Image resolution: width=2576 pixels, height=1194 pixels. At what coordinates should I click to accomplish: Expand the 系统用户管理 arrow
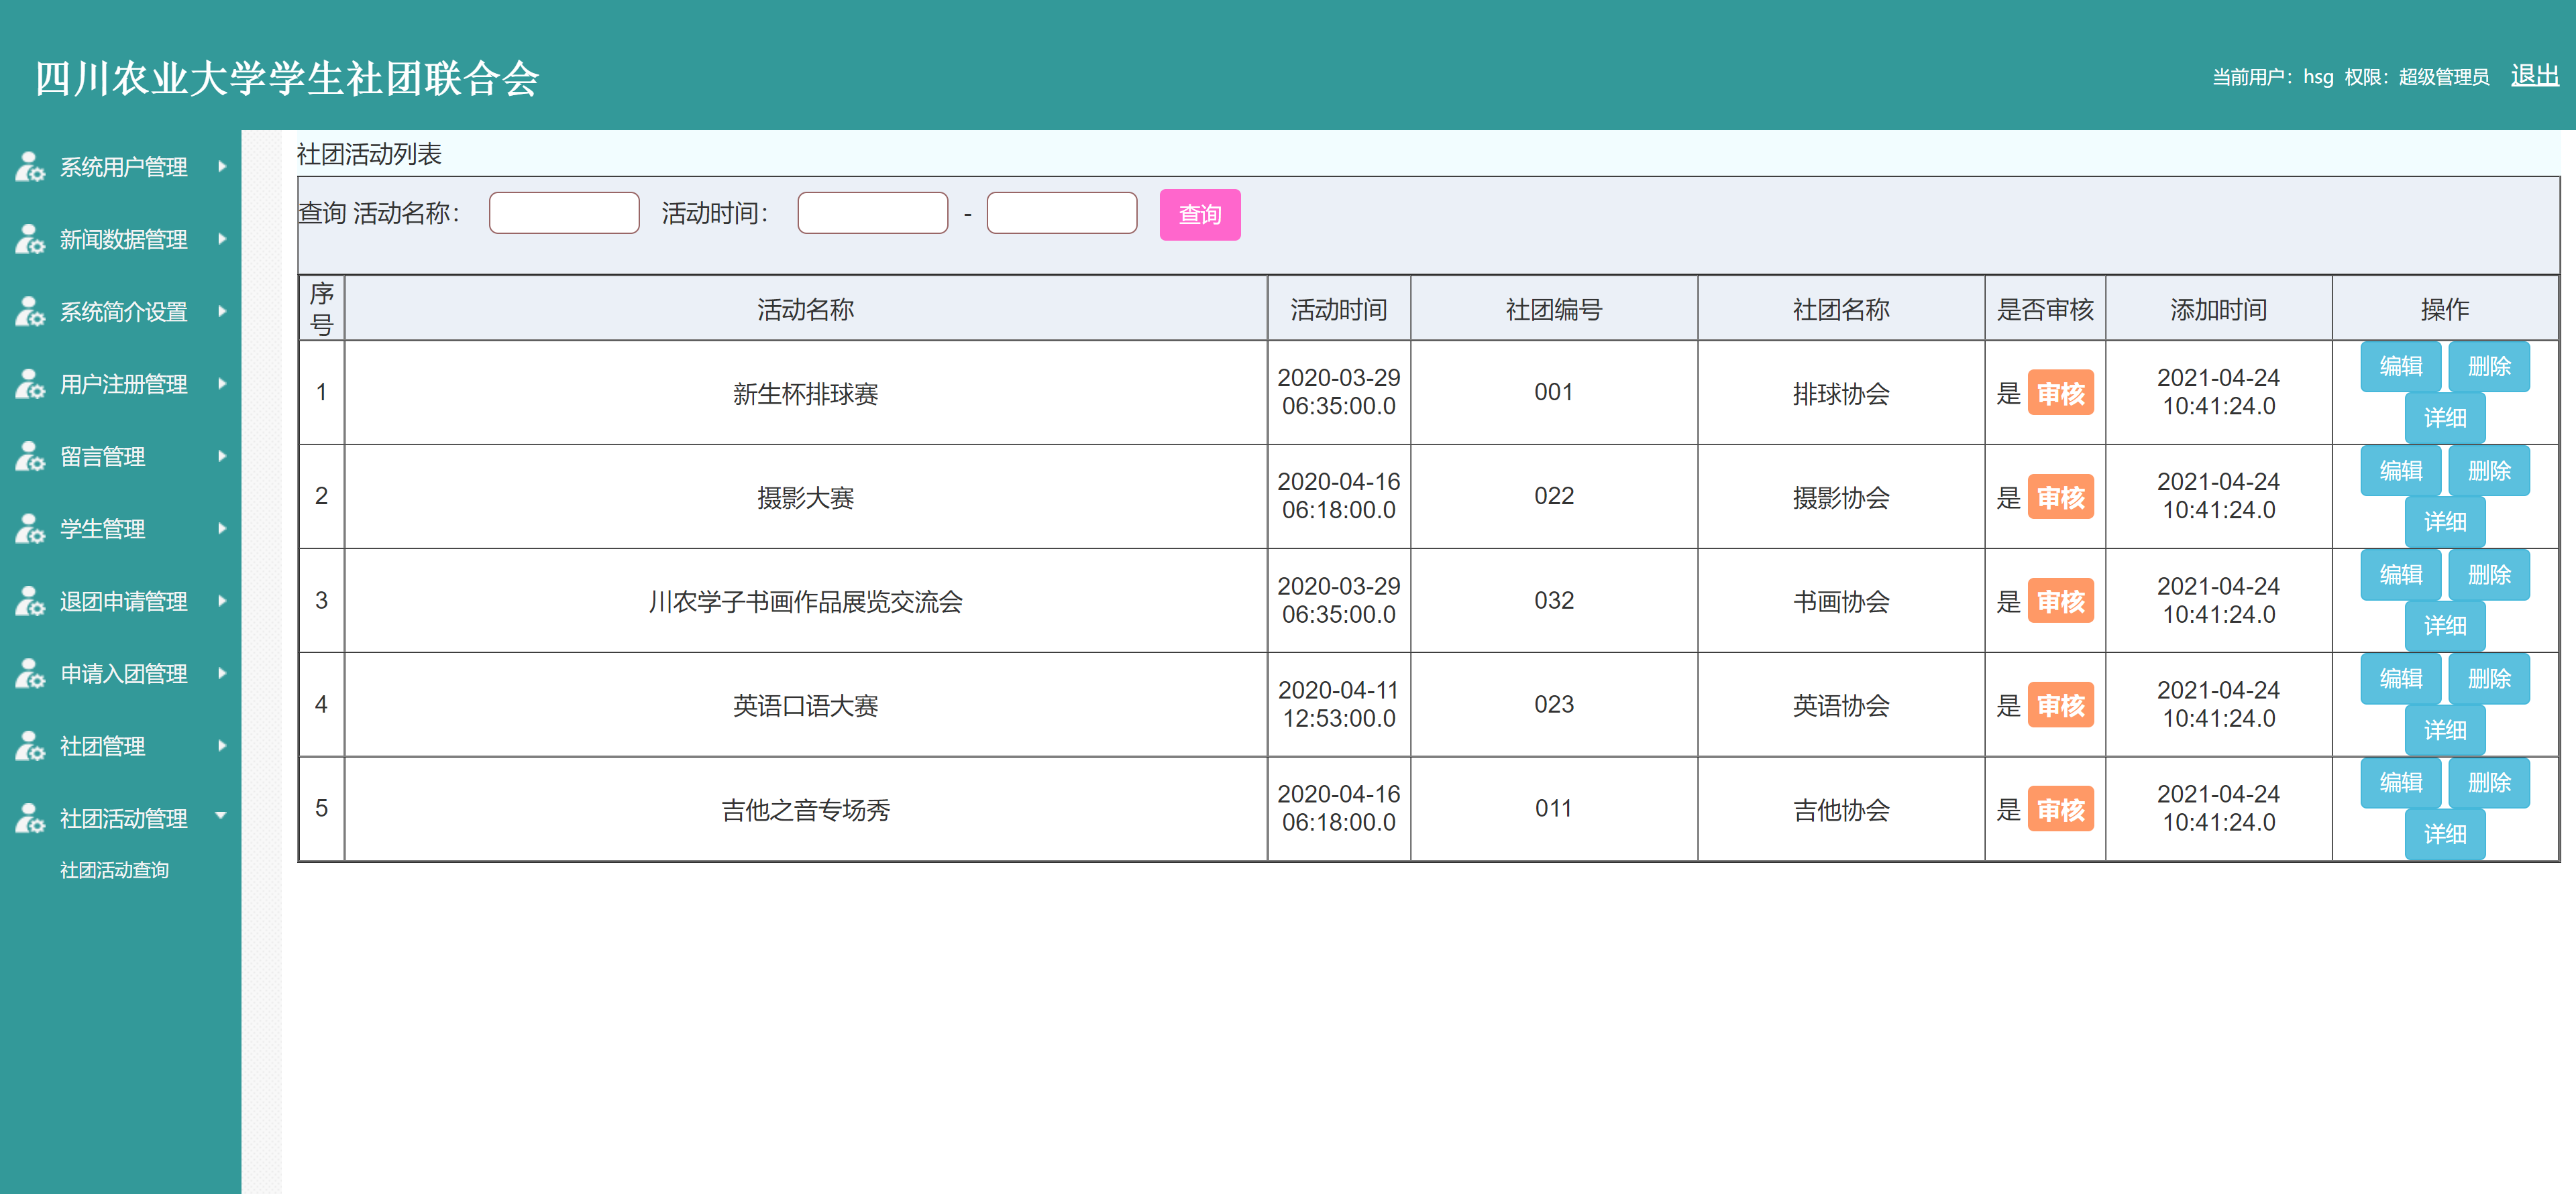pos(222,167)
